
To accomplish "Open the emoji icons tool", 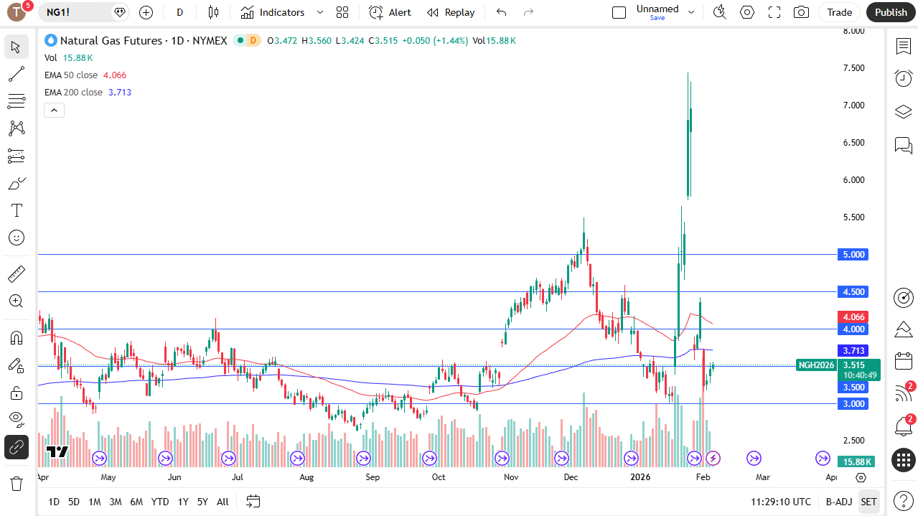I will (x=16, y=238).
